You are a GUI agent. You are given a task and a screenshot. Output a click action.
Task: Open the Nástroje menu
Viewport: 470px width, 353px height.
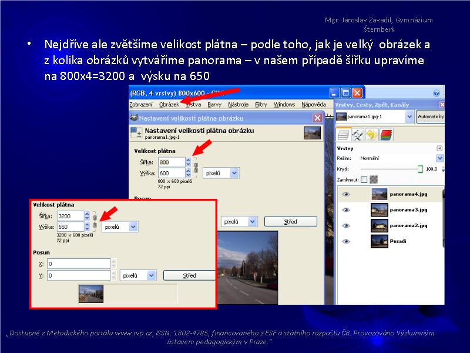(x=239, y=105)
